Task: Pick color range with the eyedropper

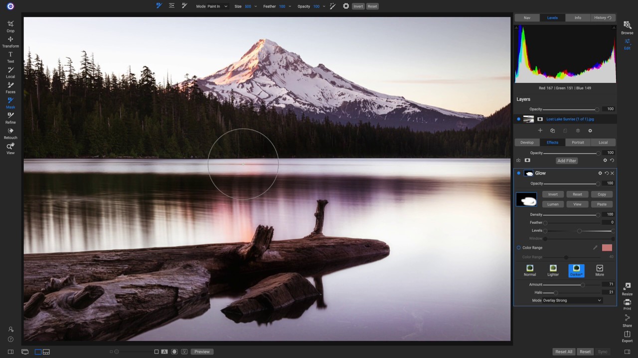Action: point(595,248)
